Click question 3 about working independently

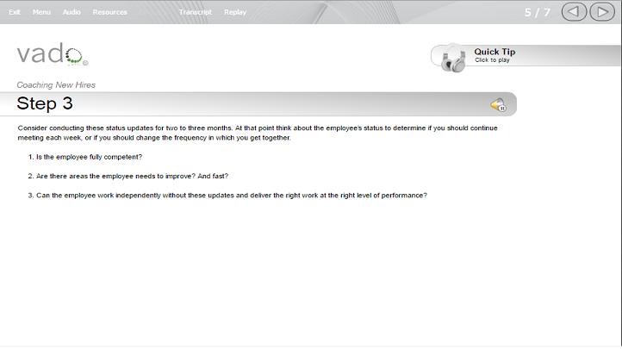227,196
